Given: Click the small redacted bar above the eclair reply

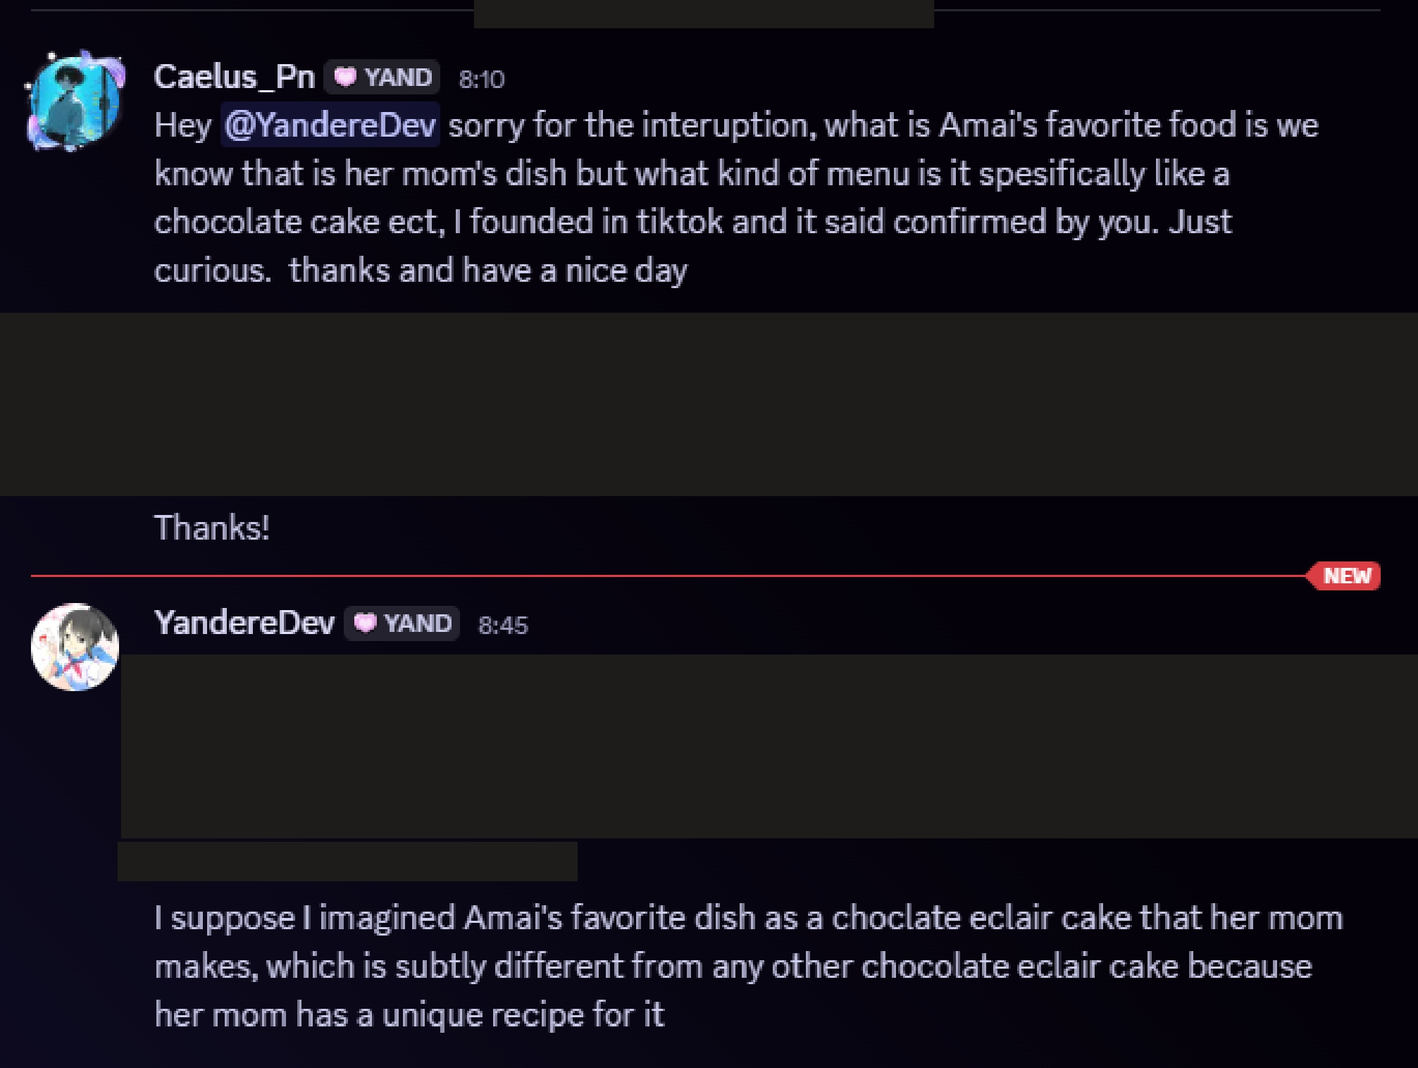Looking at the screenshot, I should [347, 861].
